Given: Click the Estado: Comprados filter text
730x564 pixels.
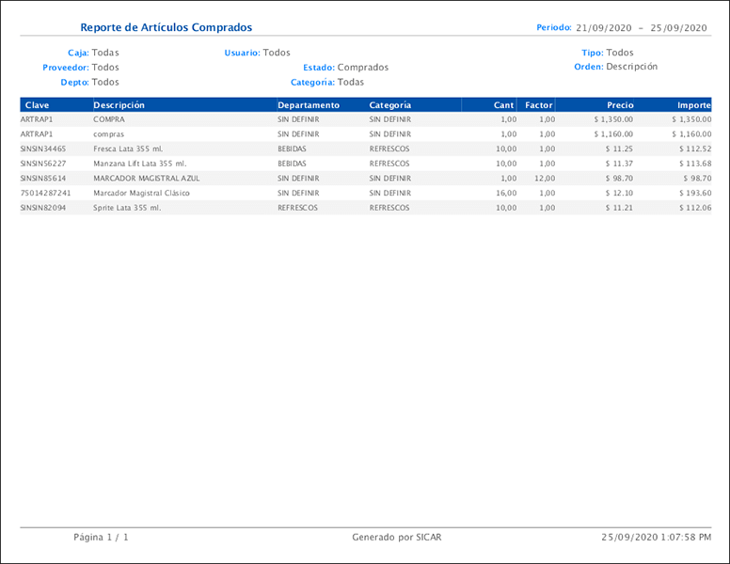Looking at the screenshot, I should point(345,68).
